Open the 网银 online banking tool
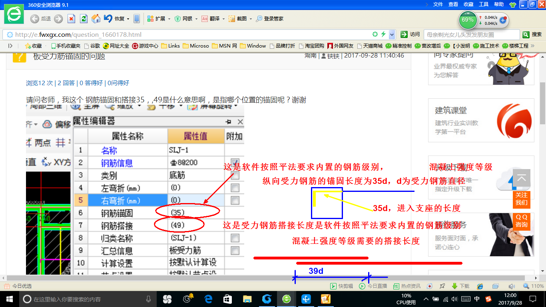The image size is (546, 307). [x=183, y=18]
